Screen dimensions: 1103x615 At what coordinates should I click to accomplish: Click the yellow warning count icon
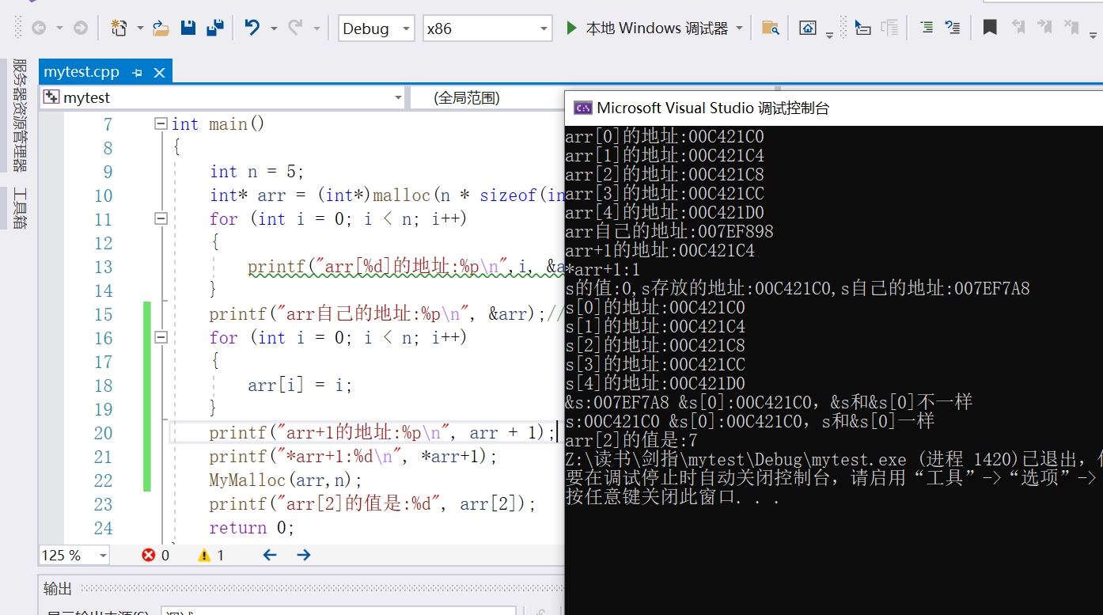[x=204, y=555]
